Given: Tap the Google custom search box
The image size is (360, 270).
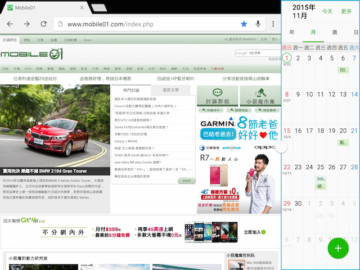Looking at the screenshot, I should click(258, 53).
